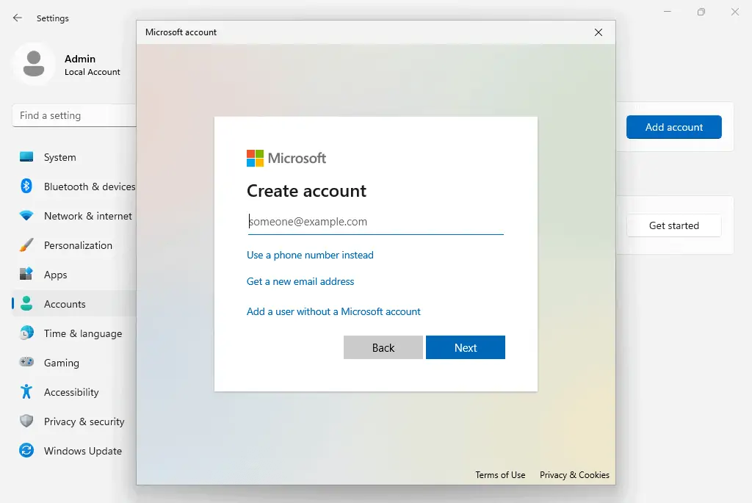Click the Personalization paintbrush icon
The image size is (752, 503).
(x=26, y=245)
